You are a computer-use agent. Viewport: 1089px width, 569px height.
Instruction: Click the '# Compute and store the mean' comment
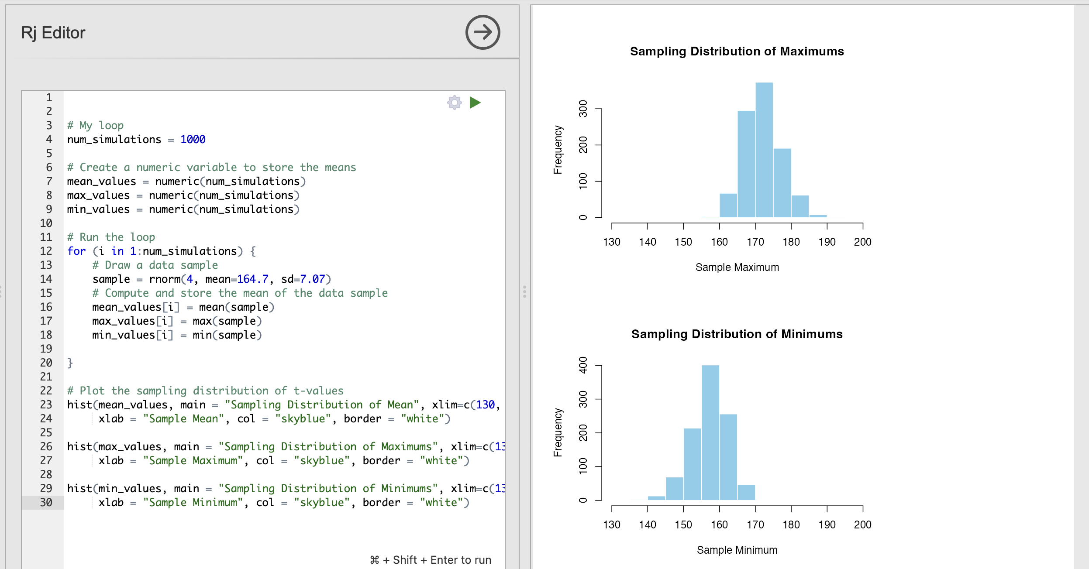(240, 293)
